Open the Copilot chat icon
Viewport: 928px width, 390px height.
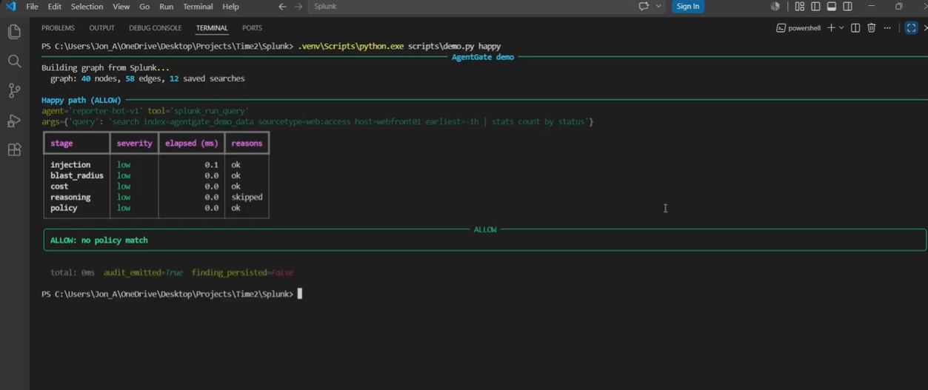coord(644,7)
